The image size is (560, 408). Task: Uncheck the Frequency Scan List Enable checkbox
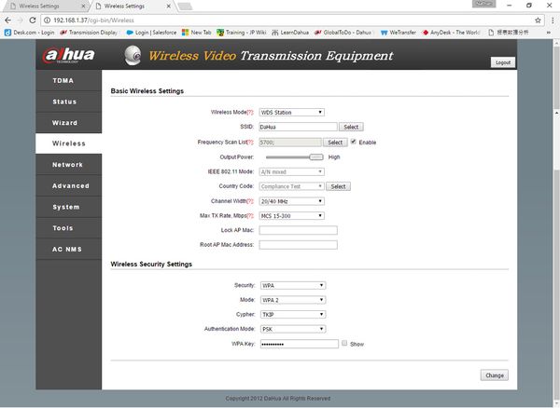point(354,142)
